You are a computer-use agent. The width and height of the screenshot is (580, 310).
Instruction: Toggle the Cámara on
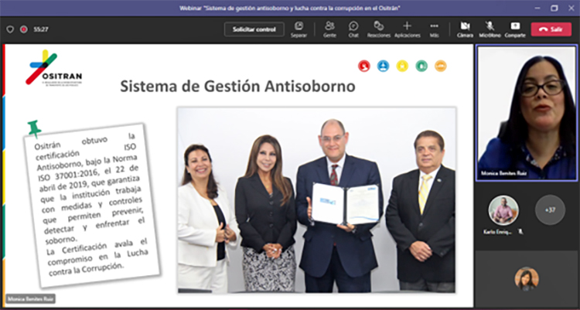pyautogui.click(x=465, y=29)
